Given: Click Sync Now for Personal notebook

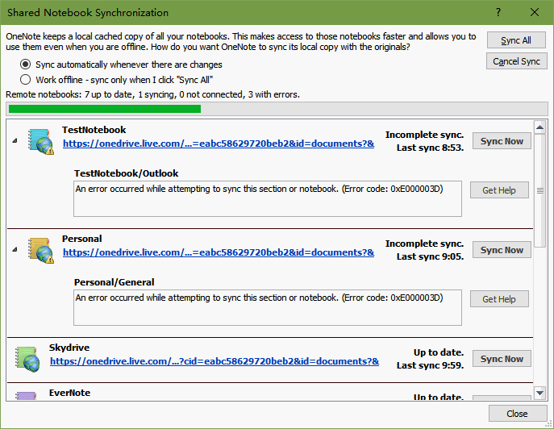Looking at the screenshot, I should [x=502, y=250].
